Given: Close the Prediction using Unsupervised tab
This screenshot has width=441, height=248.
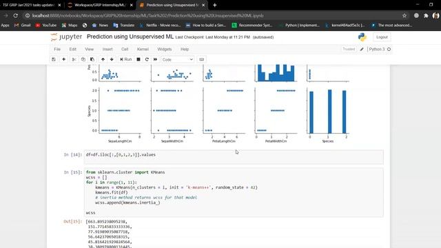Looking at the screenshot, I should pyautogui.click(x=203, y=5).
